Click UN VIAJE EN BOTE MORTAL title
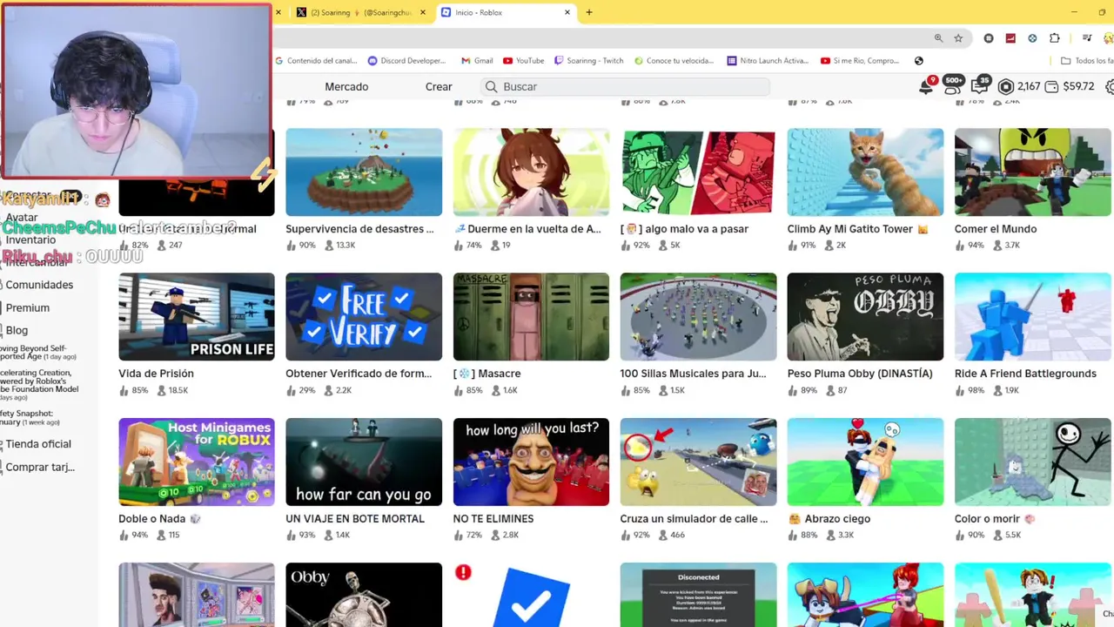The width and height of the screenshot is (1114, 627). point(355,518)
